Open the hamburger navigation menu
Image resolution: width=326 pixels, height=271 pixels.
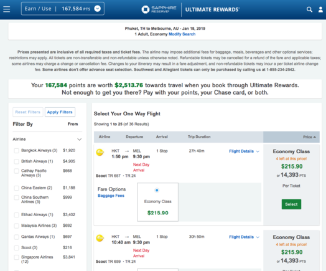[6, 9]
